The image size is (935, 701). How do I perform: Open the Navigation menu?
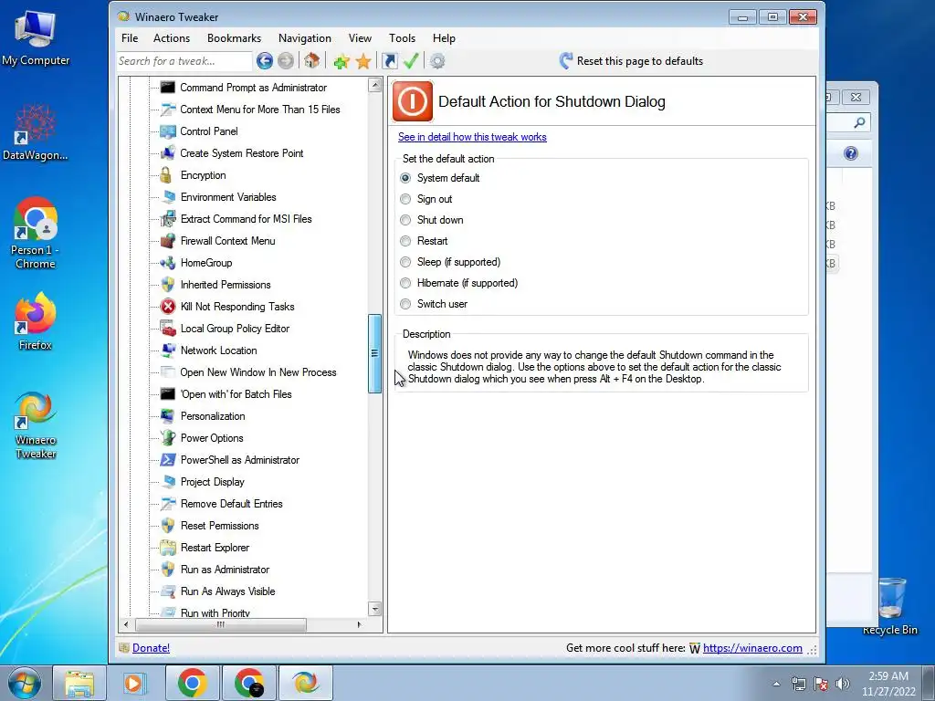[305, 38]
